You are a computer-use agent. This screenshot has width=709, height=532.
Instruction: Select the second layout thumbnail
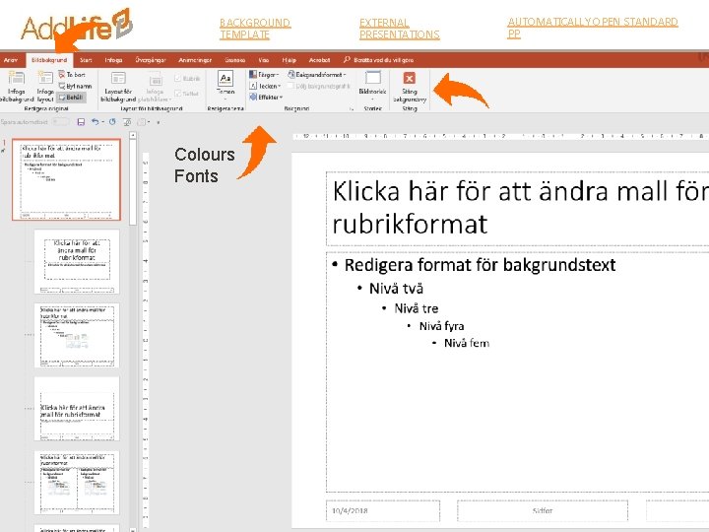coord(77,261)
